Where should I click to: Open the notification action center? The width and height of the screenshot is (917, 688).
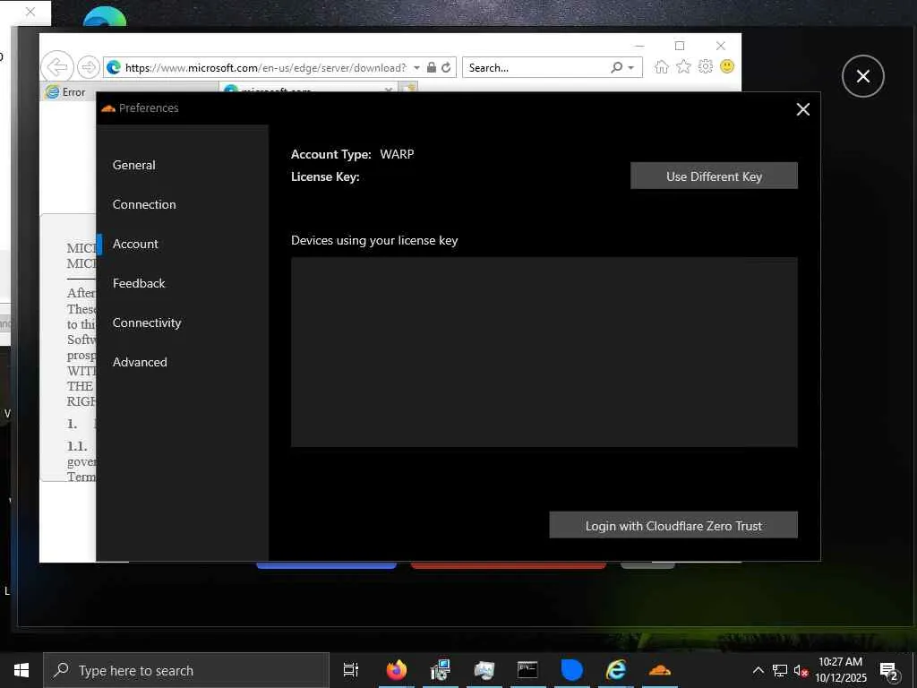click(x=889, y=671)
